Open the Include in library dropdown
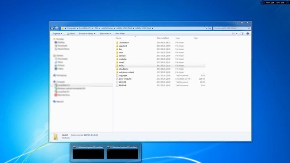This screenshot has height=163, width=290. [87, 34]
